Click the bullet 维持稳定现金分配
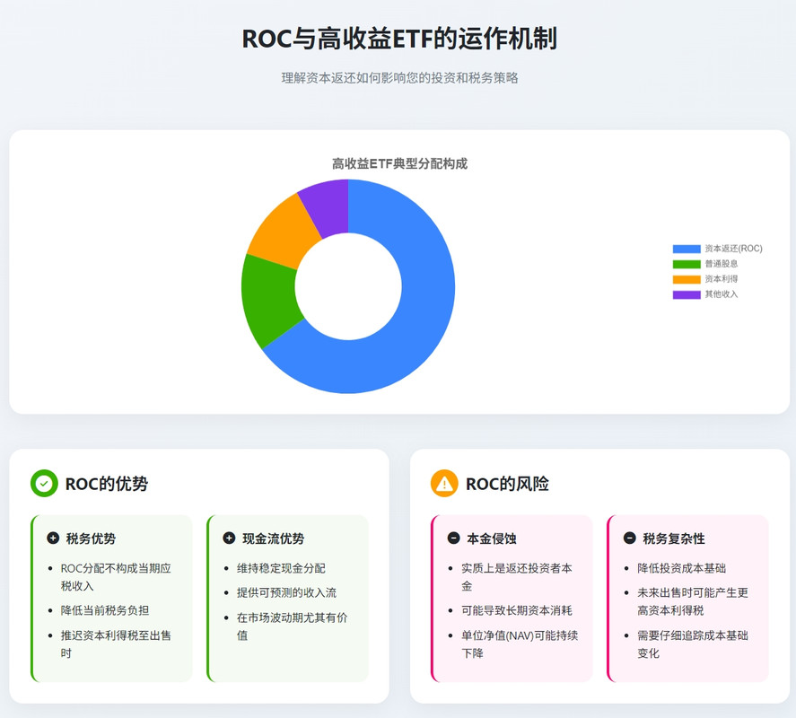This screenshot has height=718, width=796. (x=281, y=568)
